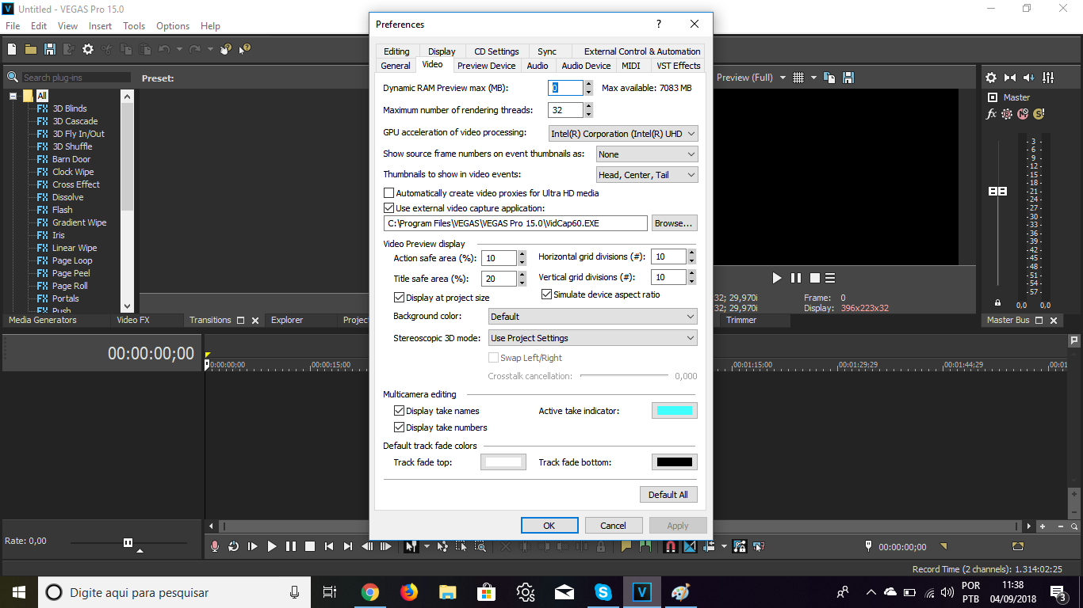
Task: Uncheck Use external video capture application
Action: pyautogui.click(x=388, y=208)
